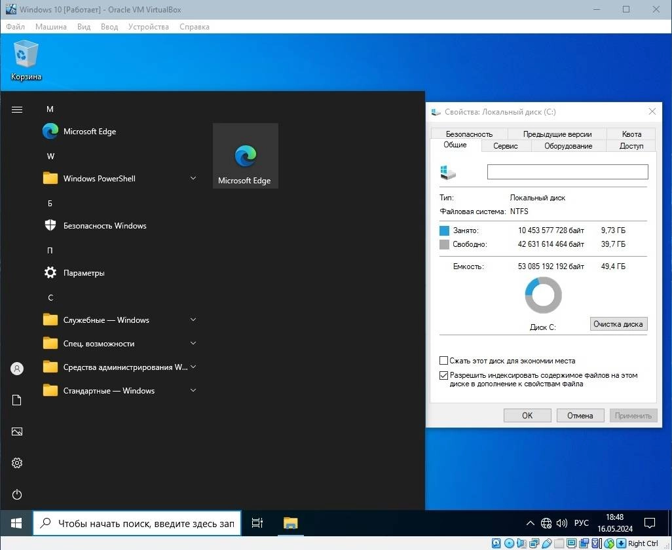Select the Общие tab
The image size is (672, 550).
pos(455,145)
